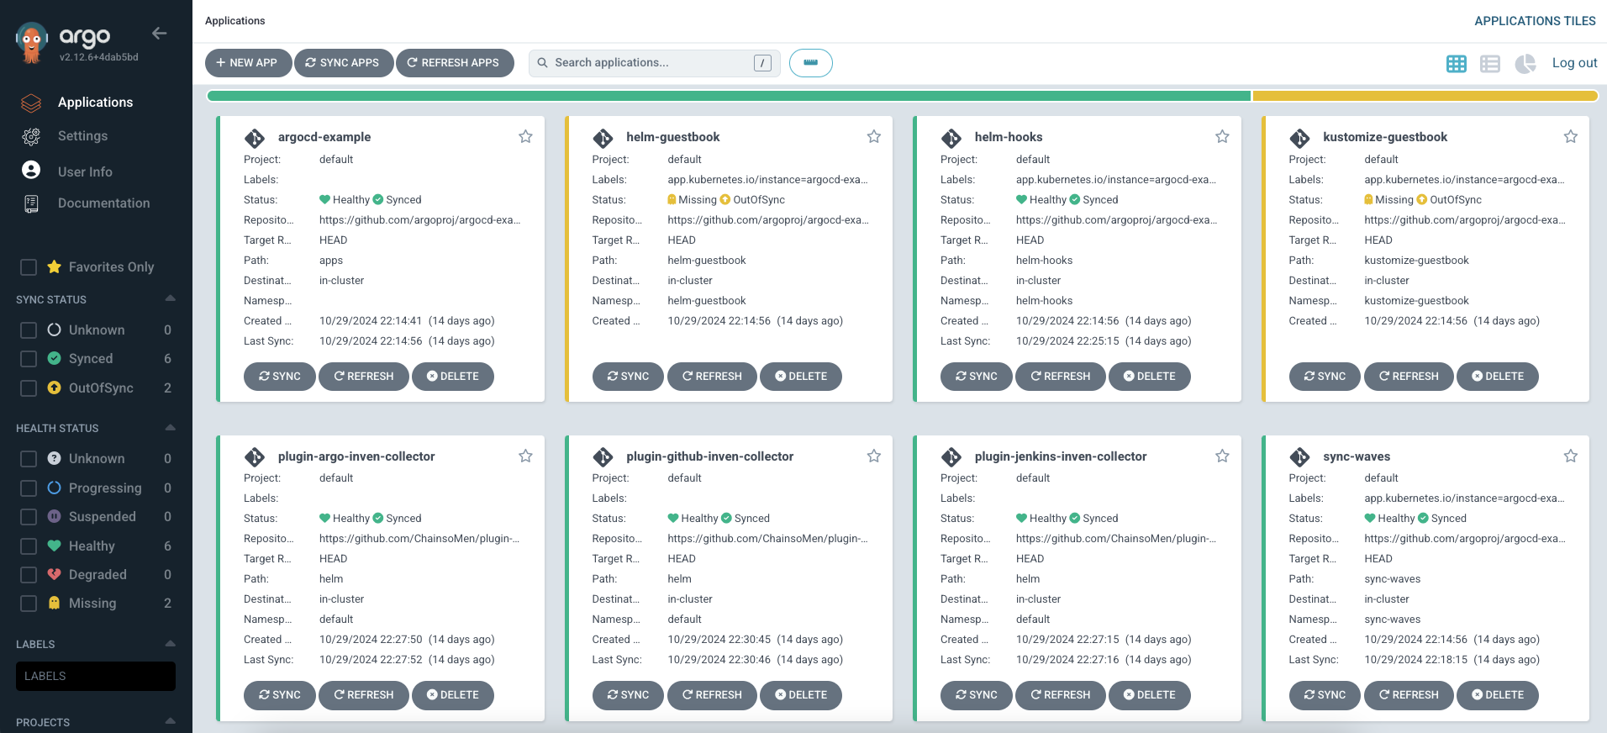Image resolution: width=1607 pixels, height=733 pixels.
Task: Delete plugin-jenkins-inven-collector application
Action: 1150,695
